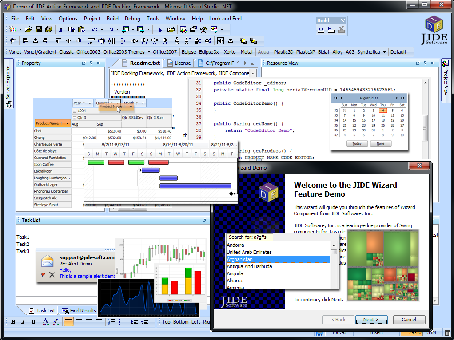Click the font color icon
The width and height of the screenshot is (454, 340).
pos(45,322)
